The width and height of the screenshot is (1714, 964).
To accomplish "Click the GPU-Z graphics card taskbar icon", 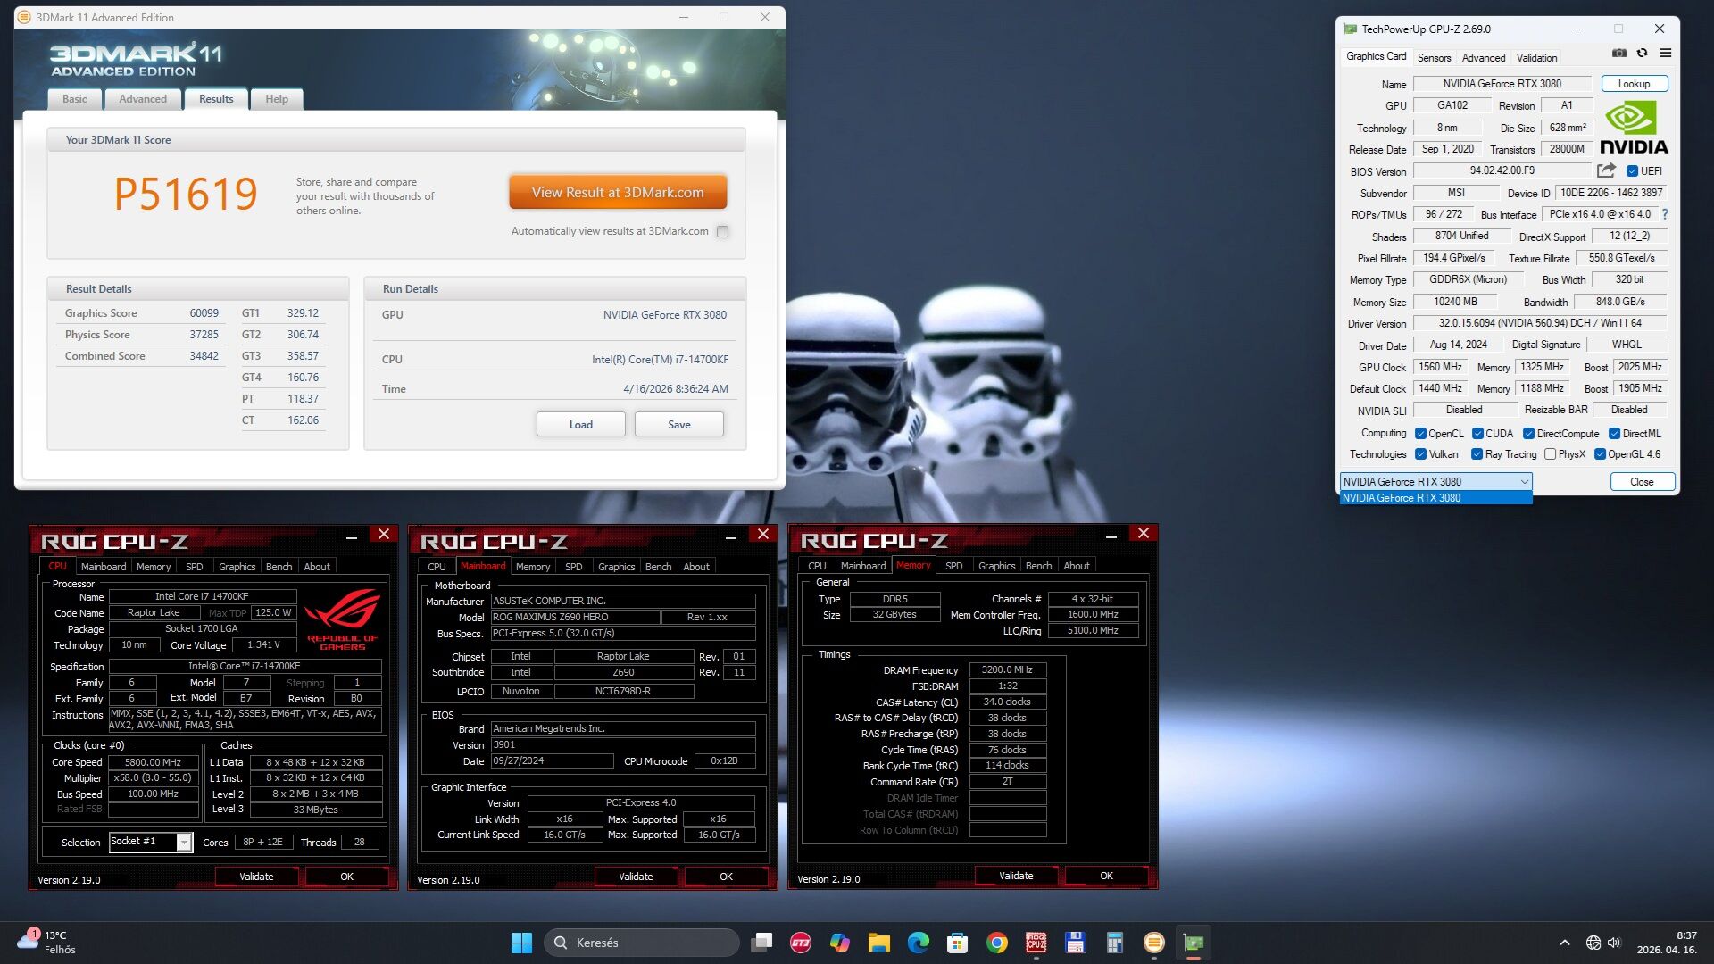I will click(x=1193, y=943).
